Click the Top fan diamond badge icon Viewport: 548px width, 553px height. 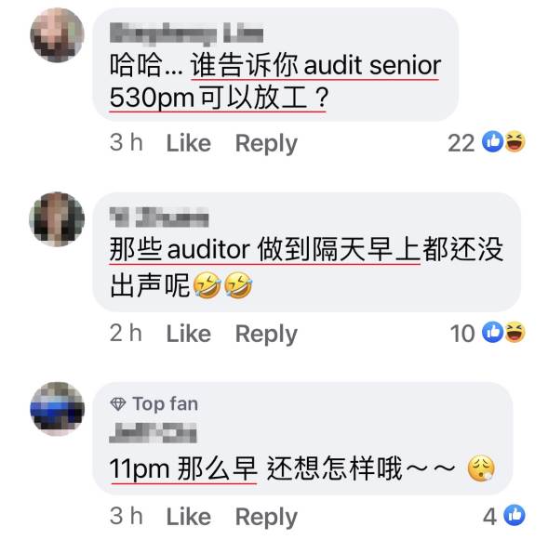118,403
